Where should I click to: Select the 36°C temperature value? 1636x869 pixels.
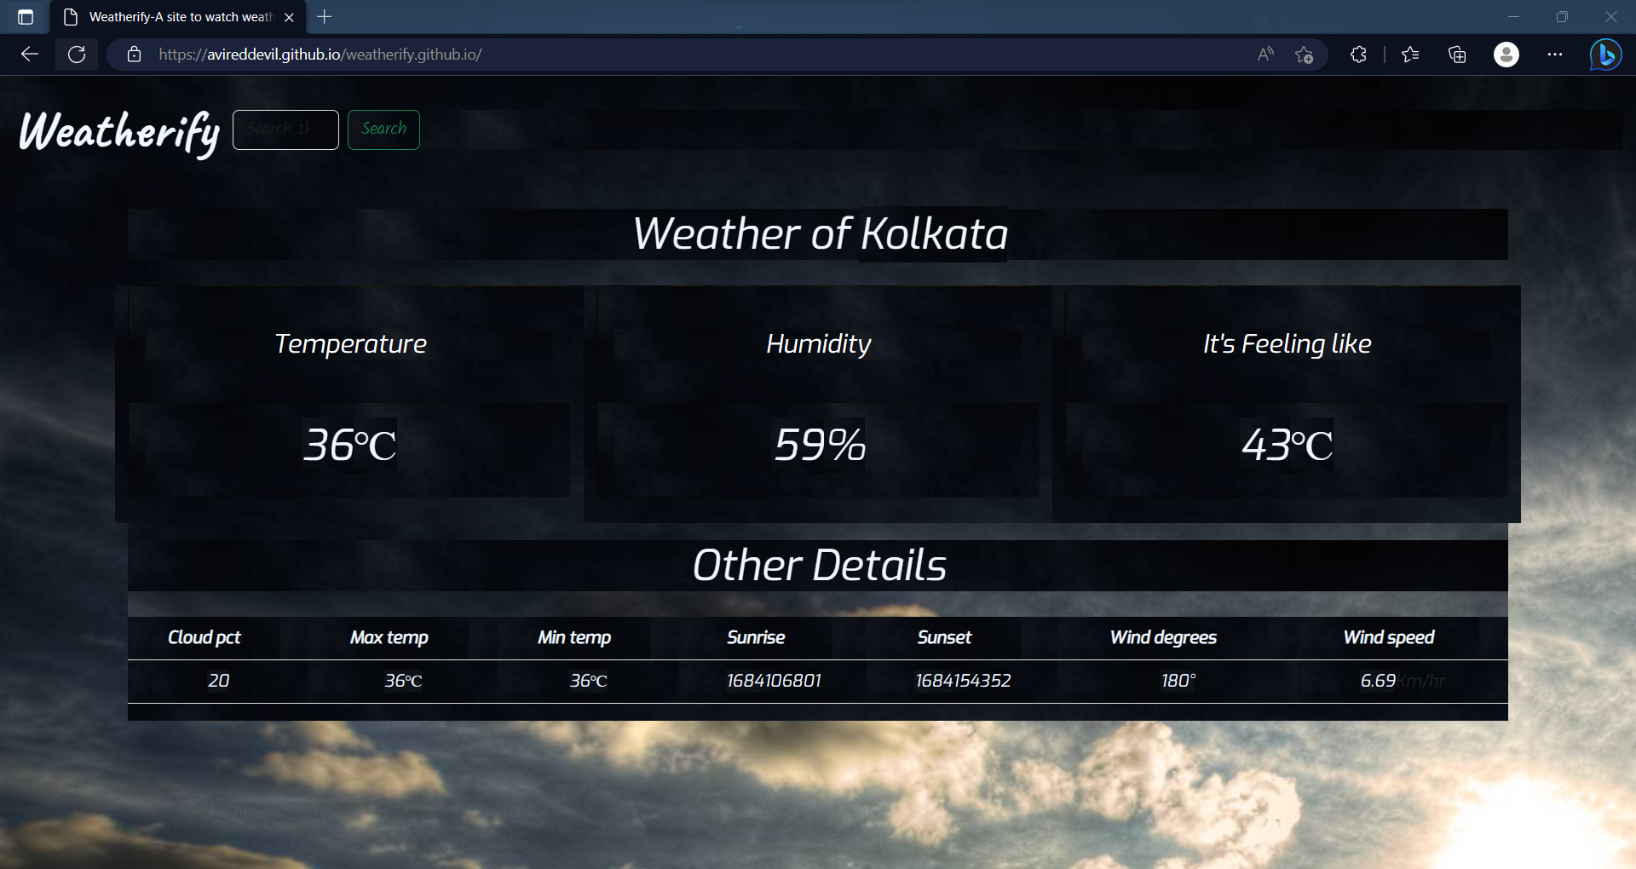tap(350, 445)
